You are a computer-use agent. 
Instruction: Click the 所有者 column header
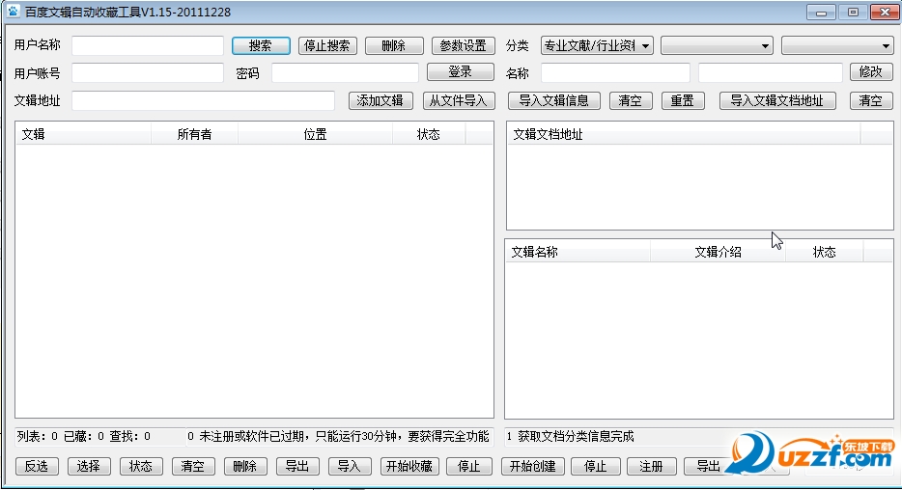[x=194, y=135]
